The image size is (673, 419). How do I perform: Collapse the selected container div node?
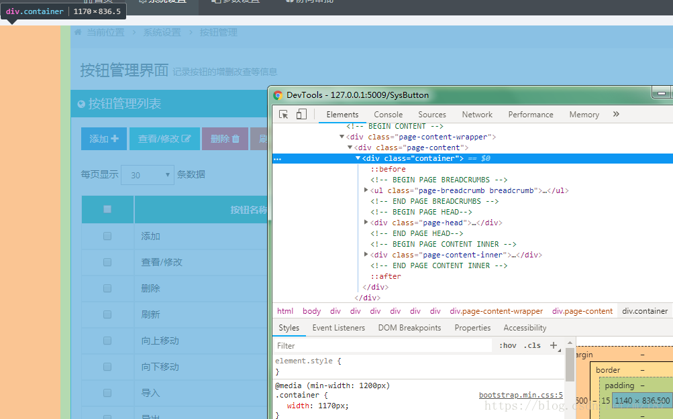click(358, 158)
